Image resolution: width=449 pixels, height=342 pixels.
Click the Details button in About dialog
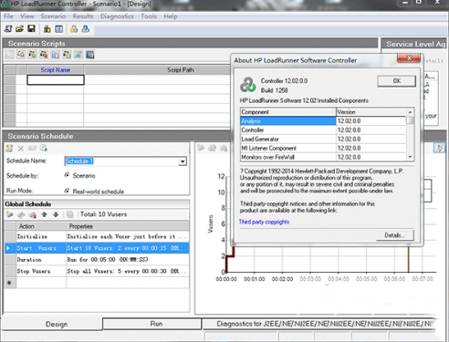point(395,235)
